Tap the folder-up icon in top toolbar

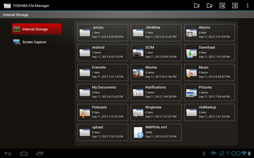[x=197, y=6]
